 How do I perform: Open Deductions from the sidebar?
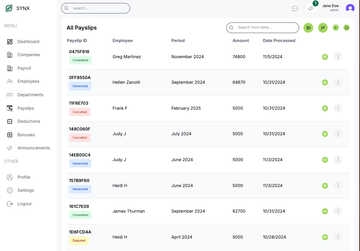pos(29,121)
